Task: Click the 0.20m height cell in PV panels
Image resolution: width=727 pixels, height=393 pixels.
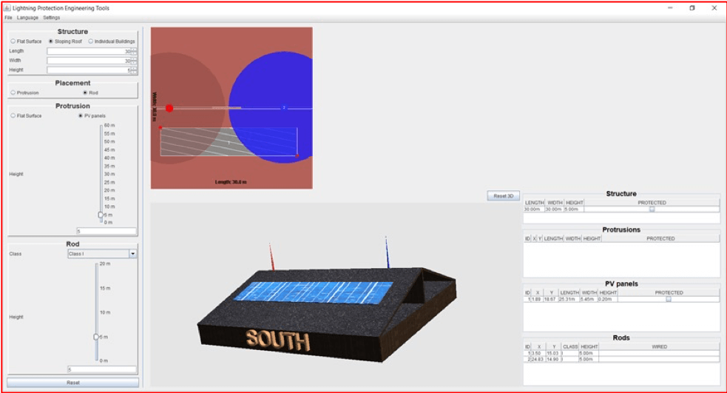Action: pyautogui.click(x=607, y=299)
